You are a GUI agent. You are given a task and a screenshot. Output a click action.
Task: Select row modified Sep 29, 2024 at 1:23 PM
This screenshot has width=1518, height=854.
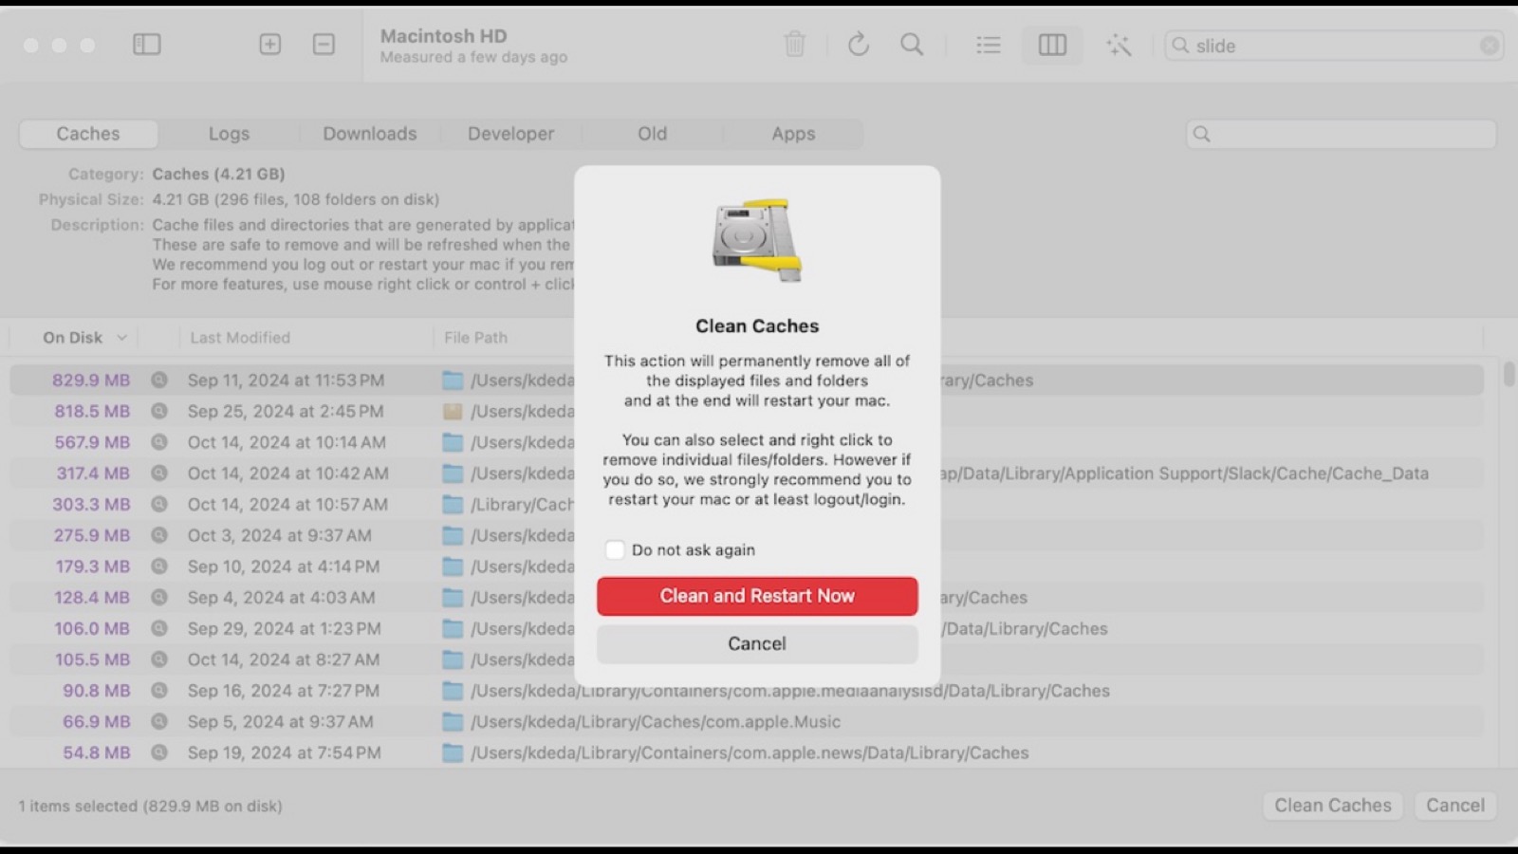pyautogui.click(x=747, y=628)
